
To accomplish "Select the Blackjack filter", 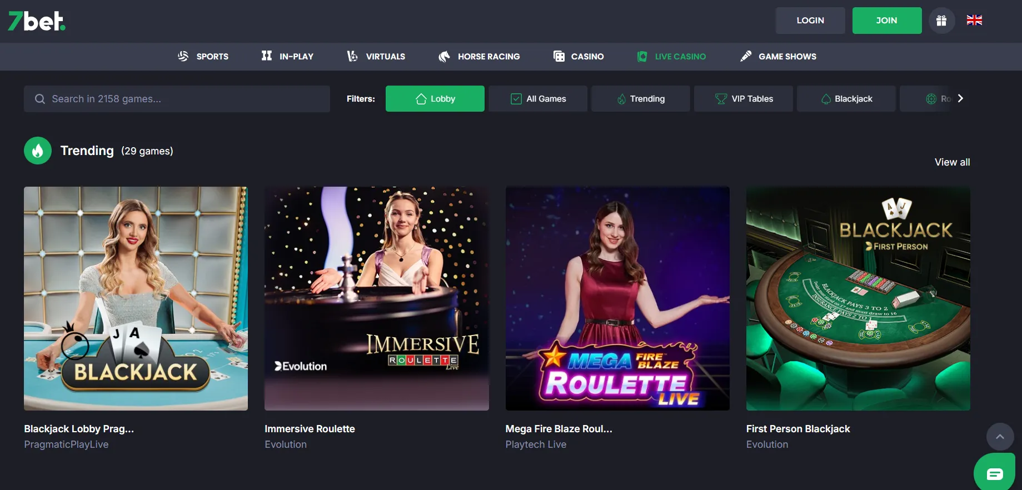I will pos(846,99).
